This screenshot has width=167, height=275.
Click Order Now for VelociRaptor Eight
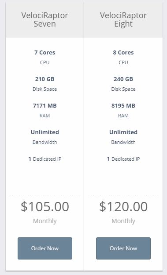tap(123, 248)
